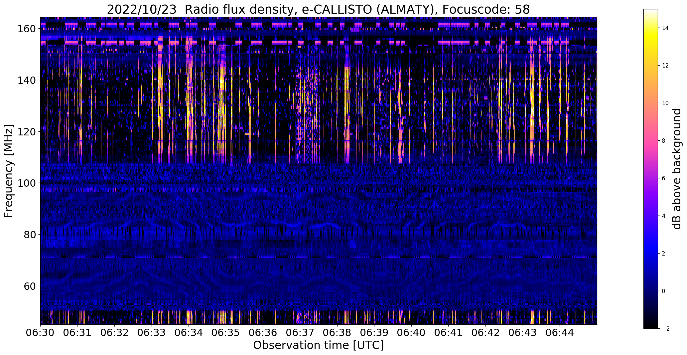Click the 80 MHz frequency tick label
The height and width of the screenshot is (355, 687).
[x=30, y=235]
